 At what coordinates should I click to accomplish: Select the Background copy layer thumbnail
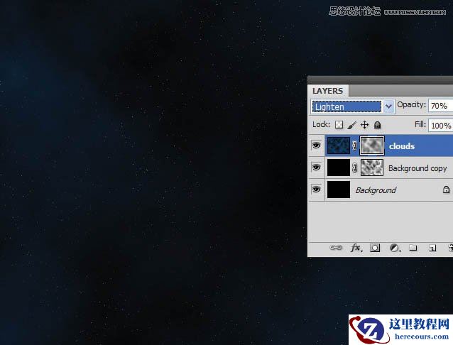click(x=339, y=168)
